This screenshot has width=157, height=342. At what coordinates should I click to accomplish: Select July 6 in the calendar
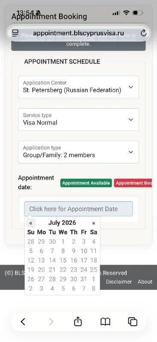pyautogui.click(x=41, y=251)
